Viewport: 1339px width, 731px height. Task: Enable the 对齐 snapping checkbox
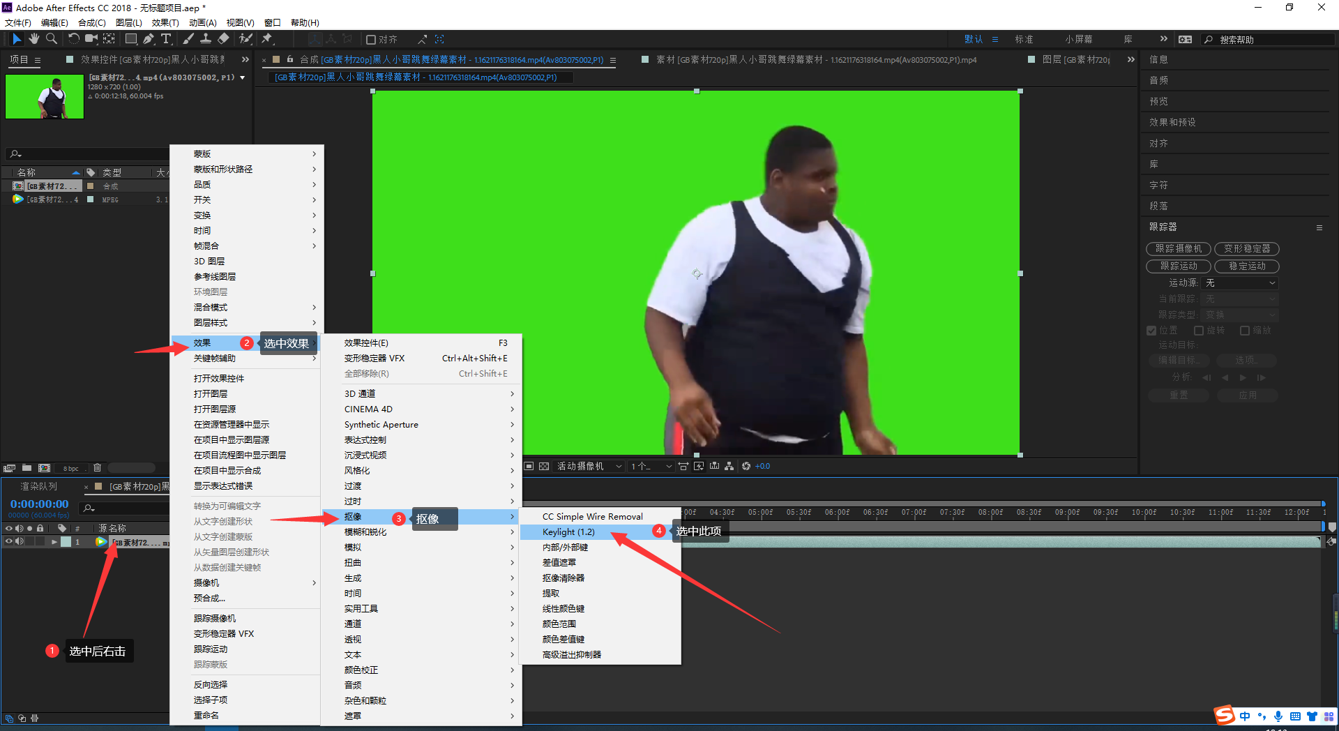click(371, 40)
